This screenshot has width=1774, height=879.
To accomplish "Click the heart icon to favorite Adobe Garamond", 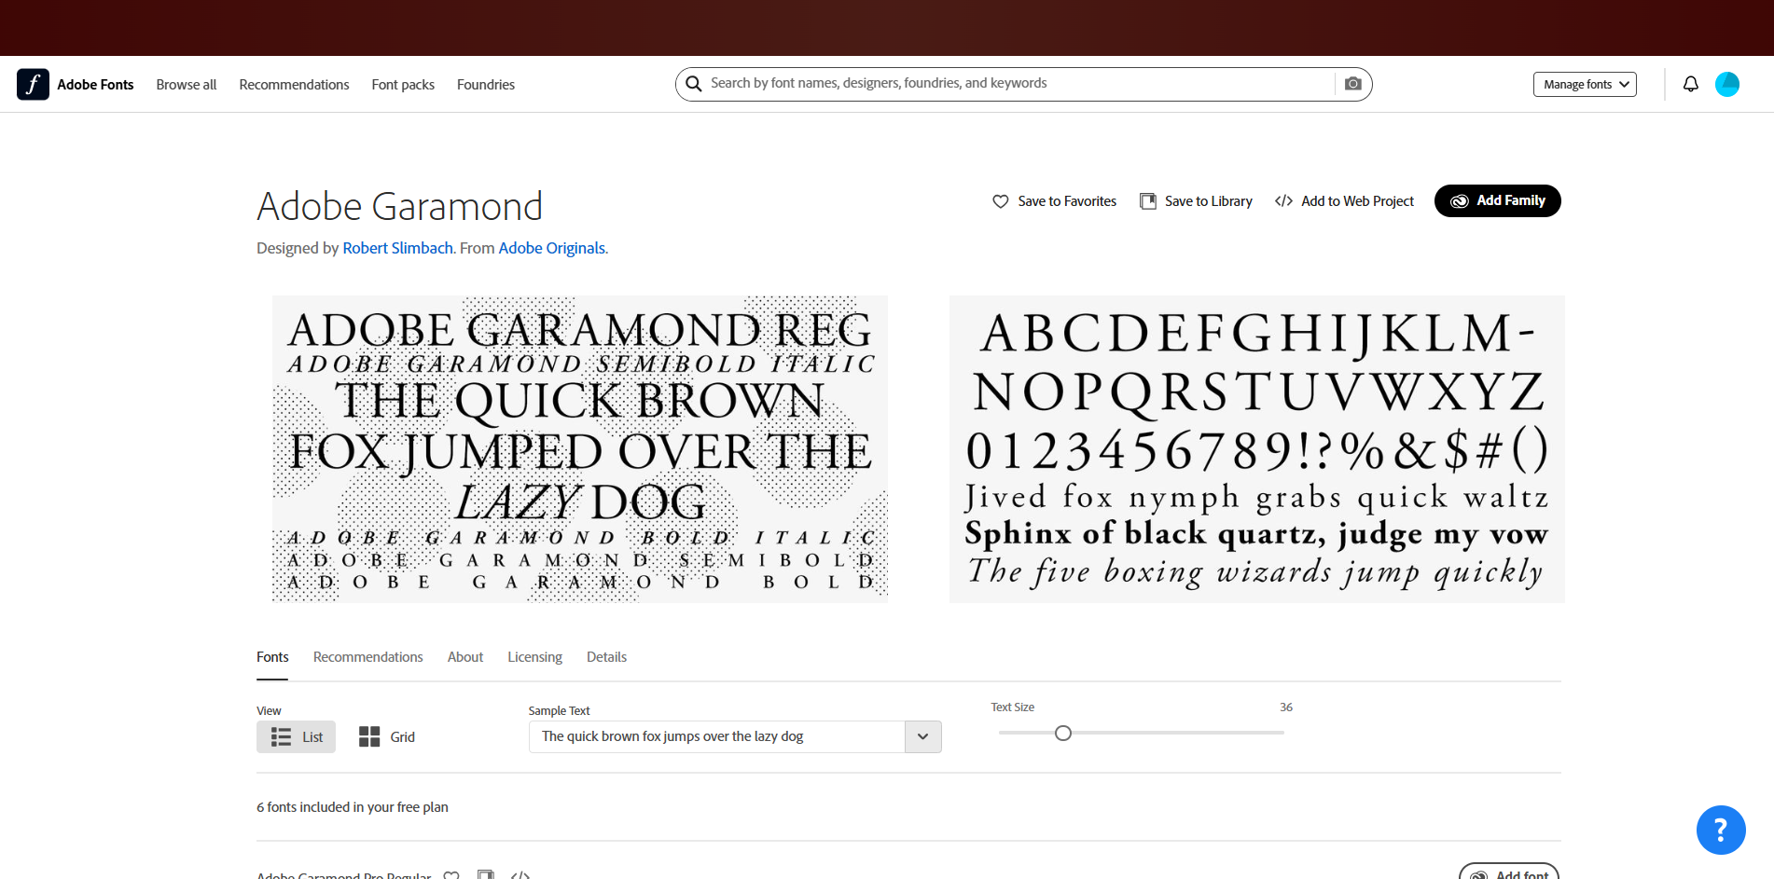I will pyautogui.click(x=1000, y=200).
